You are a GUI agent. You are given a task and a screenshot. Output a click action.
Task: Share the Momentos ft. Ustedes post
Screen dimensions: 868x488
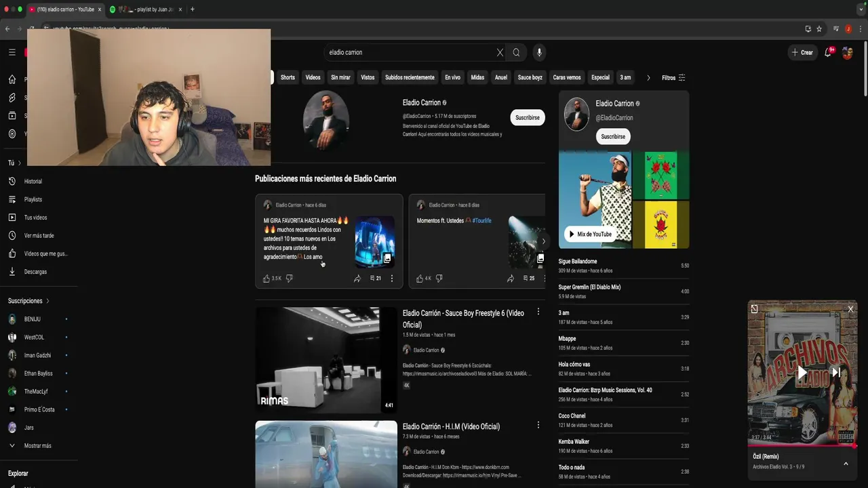[x=511, y=279]
